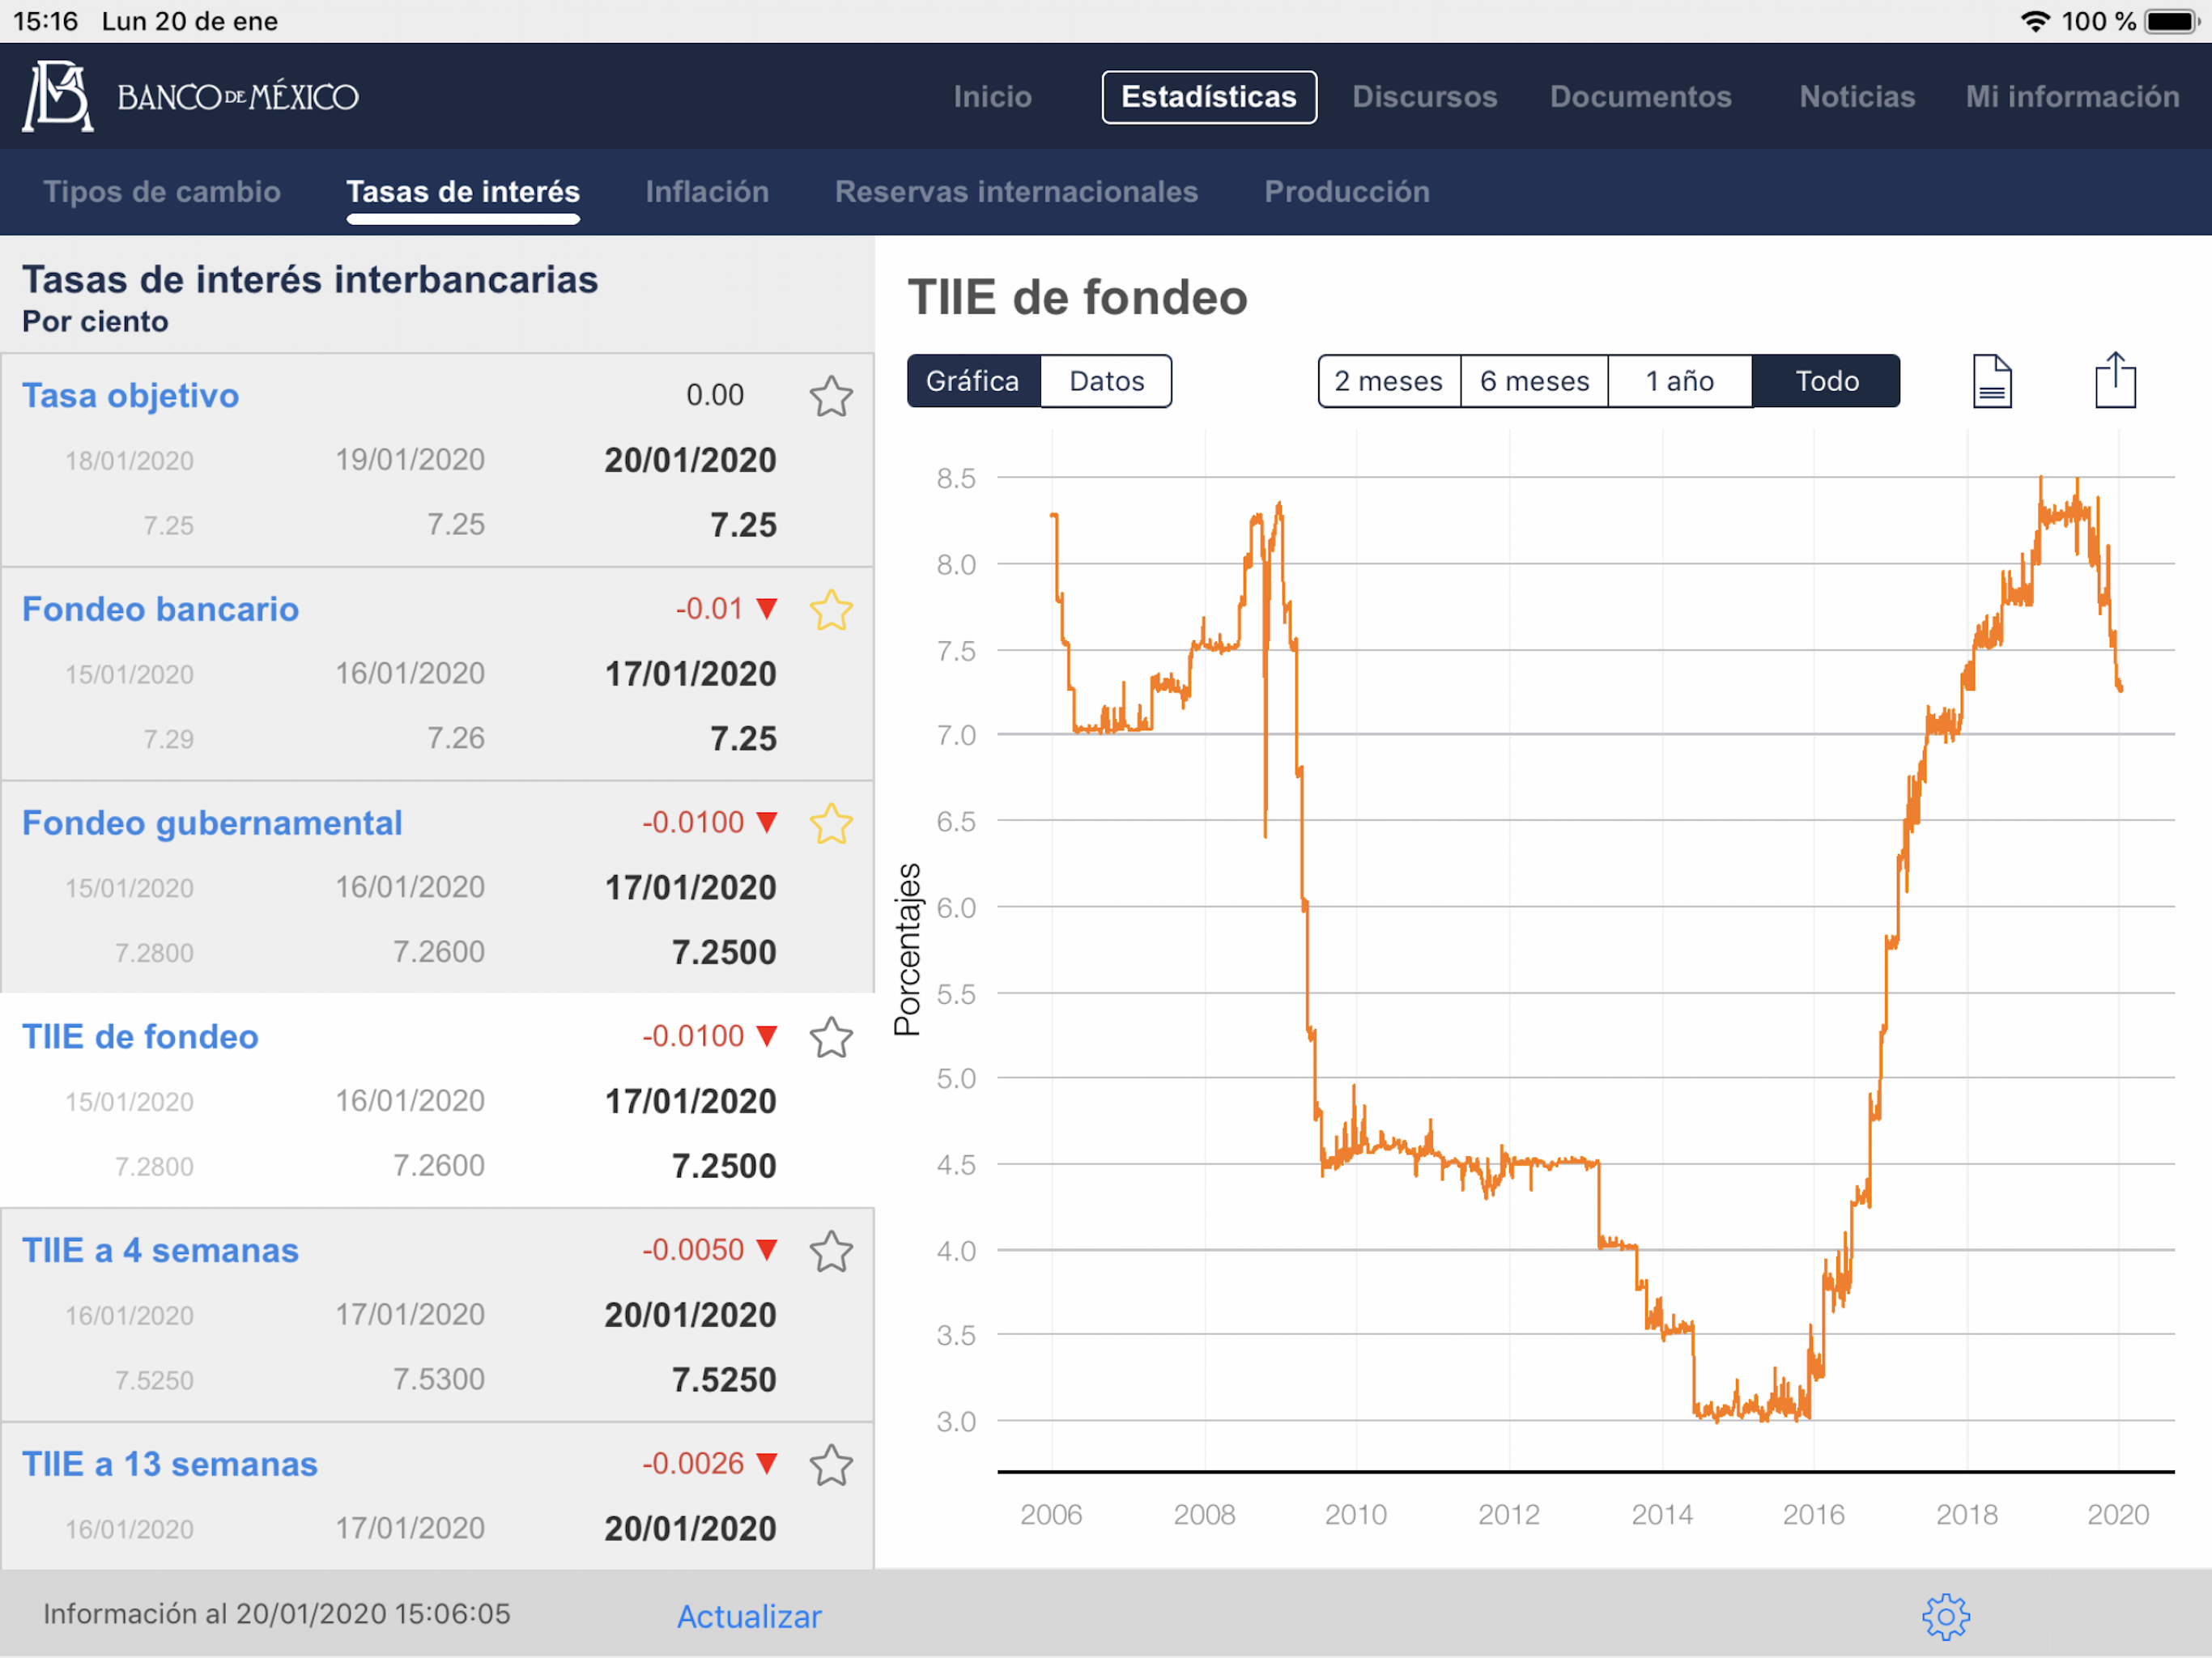
Task: Star the TIIE a 13 semanas rate
Action: click(x=831, y=1465)
